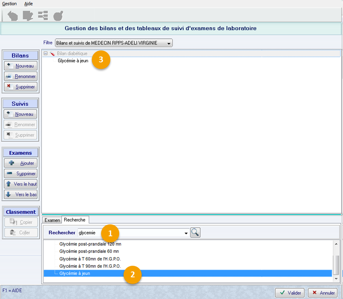
Task: Remove exam using Examens Supprimer button
Action: 21,174
